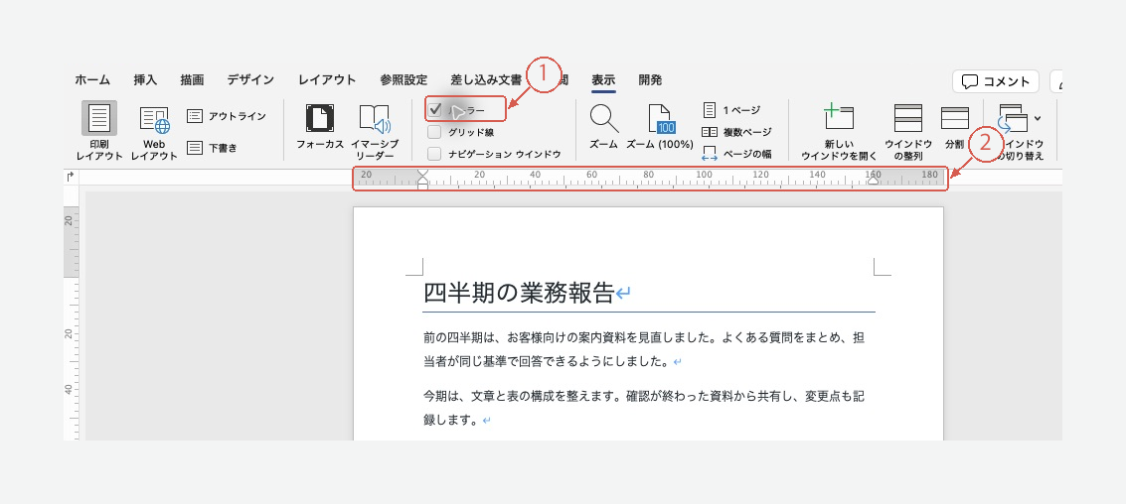Open the Layout (レイアウト) tab
Screen dimensions: 1126x504
[x=327, y=80]
